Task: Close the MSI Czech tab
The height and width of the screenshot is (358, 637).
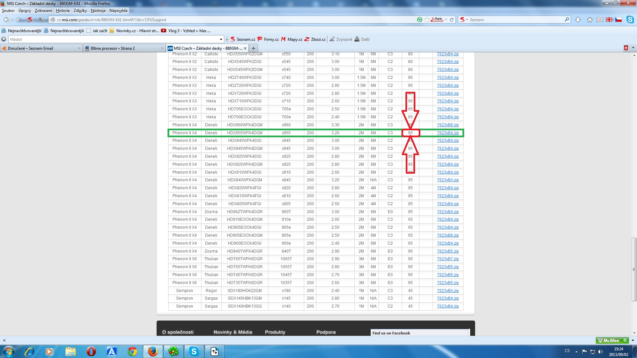Action: coord(245,48)
